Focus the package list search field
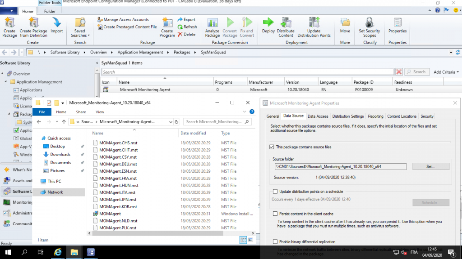 [x=248, y=72]
